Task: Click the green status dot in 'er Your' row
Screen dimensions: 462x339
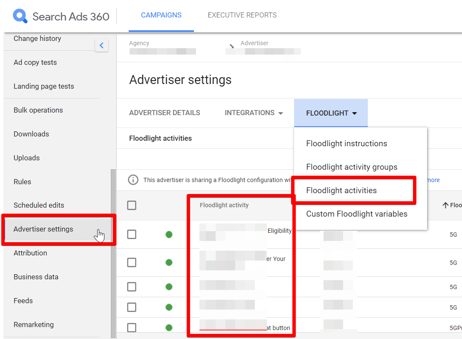Action: pyautogui.click(x=169, y=262)
